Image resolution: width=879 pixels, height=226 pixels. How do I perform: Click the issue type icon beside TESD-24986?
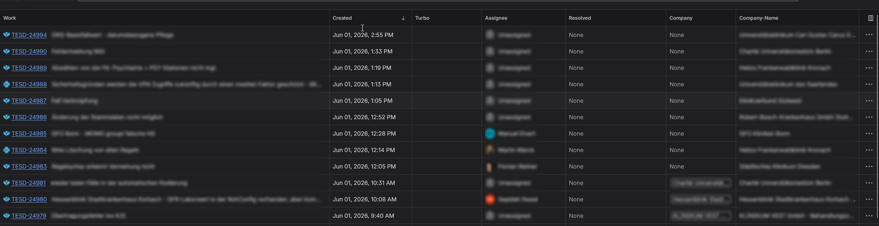coord(7,117)
